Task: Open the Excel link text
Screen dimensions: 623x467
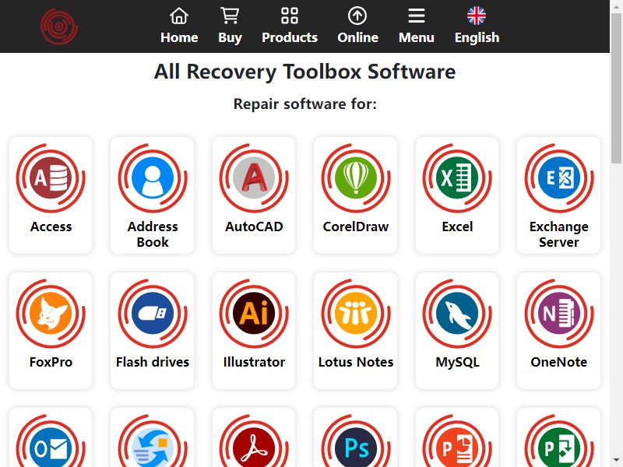Action: [x=457, y=226]
